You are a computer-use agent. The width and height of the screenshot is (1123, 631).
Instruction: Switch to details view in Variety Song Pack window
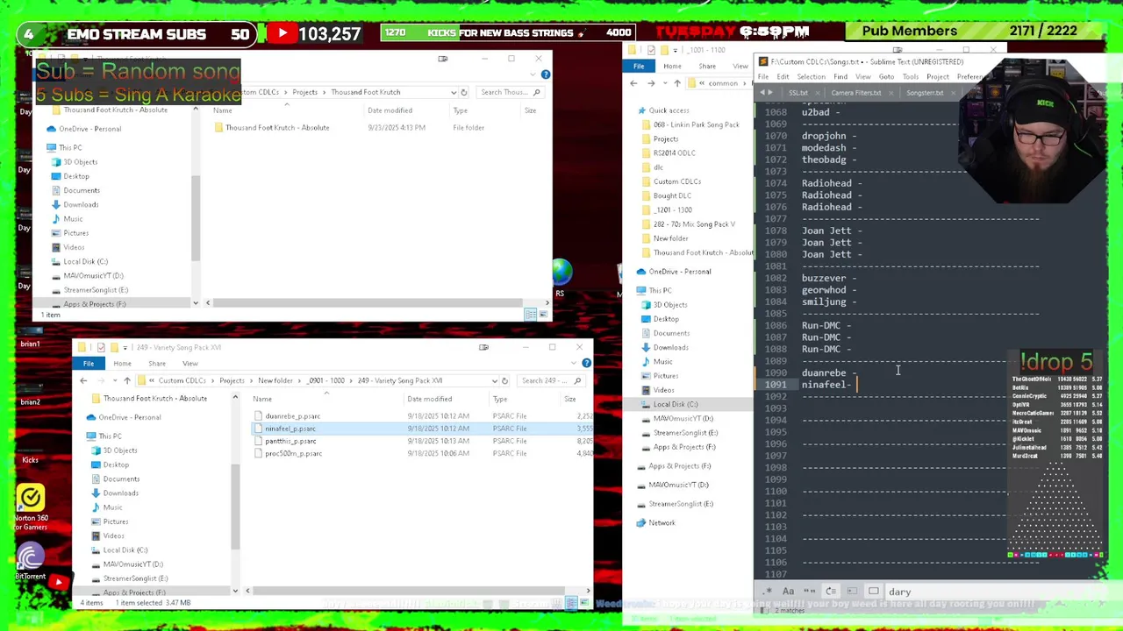[571, 603]
